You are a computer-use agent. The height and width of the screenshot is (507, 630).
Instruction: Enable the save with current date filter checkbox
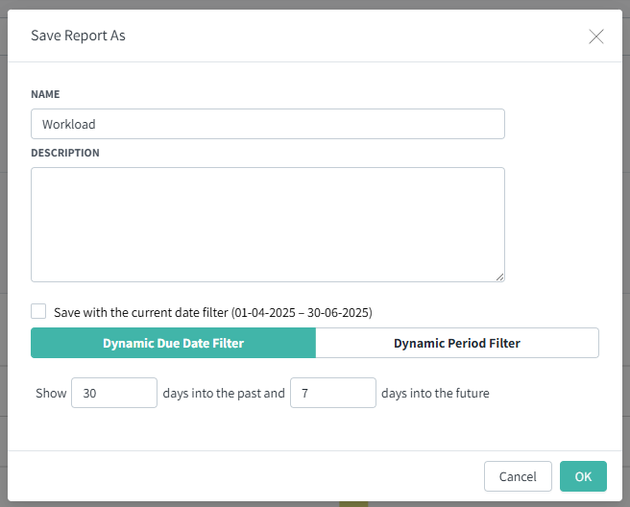tap(38, 311)
